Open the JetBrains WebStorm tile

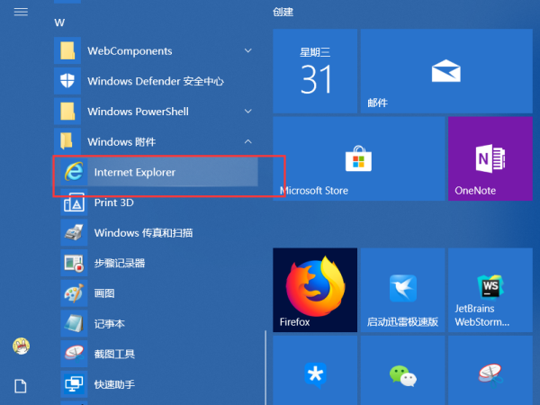490,290
